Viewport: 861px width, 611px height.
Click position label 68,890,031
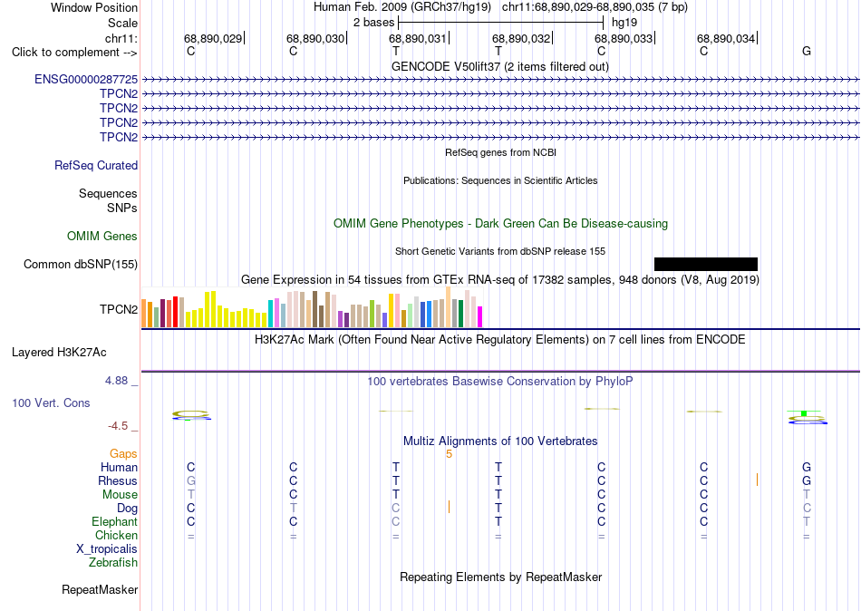click(418, 38)
